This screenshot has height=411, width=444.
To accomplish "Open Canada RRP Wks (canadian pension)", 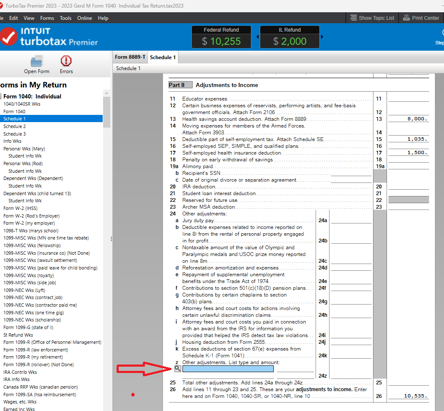I will (41, 387).
